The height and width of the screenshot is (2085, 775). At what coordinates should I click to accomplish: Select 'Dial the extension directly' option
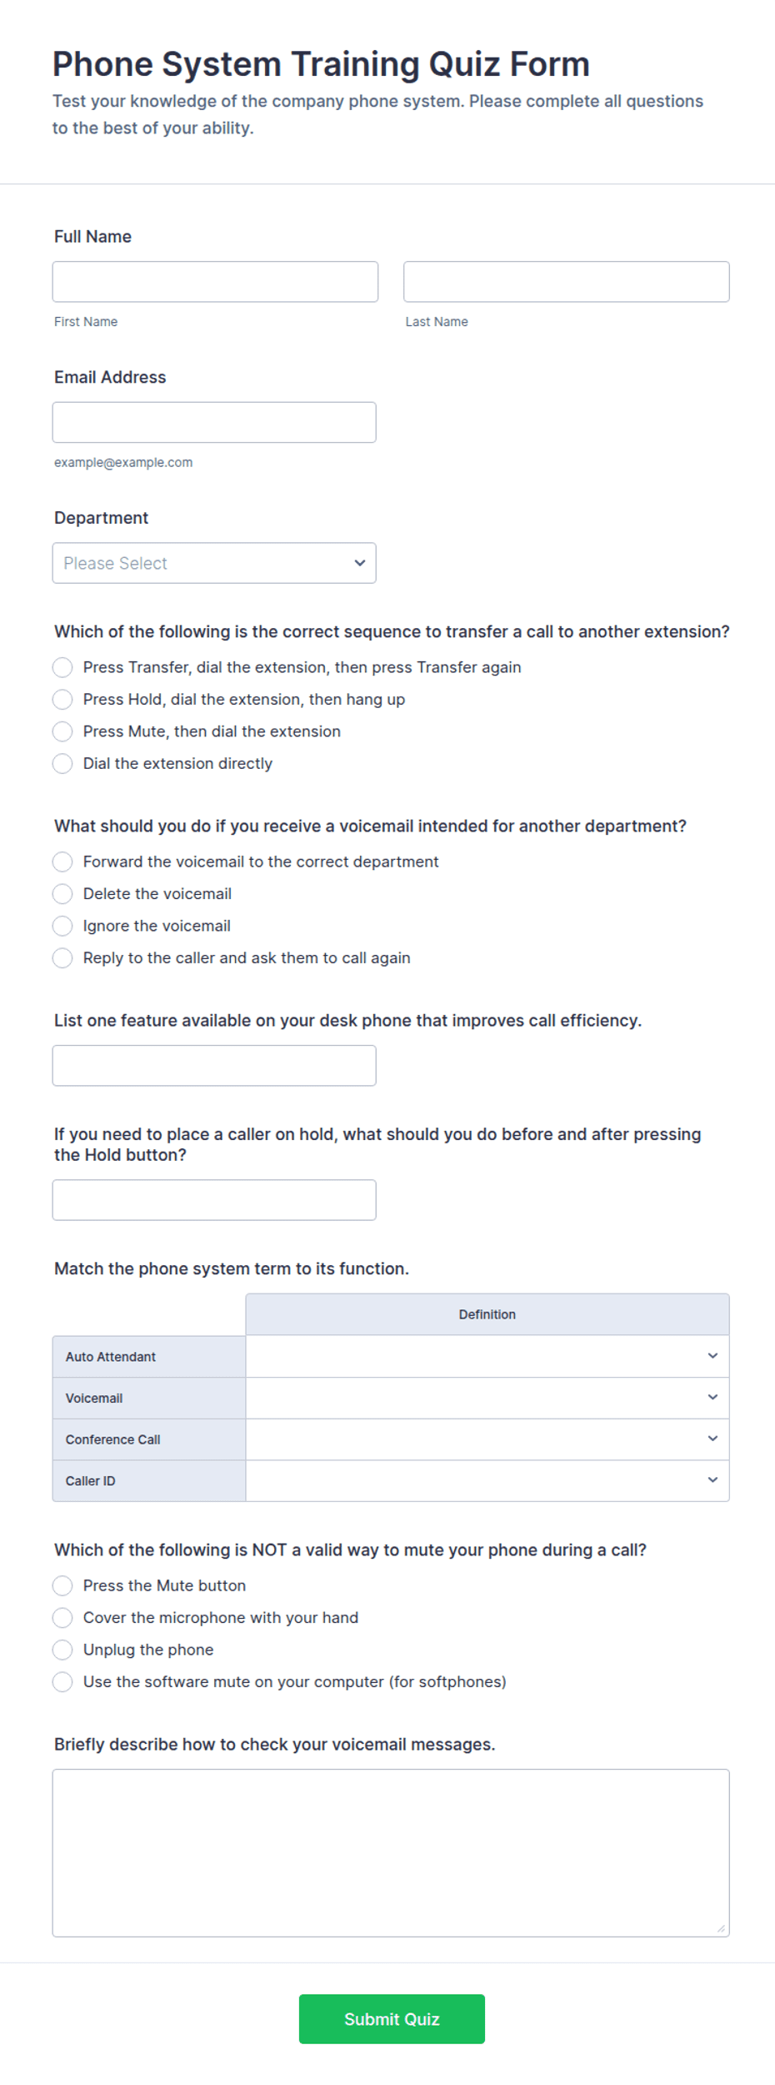[x=62, y=763]
